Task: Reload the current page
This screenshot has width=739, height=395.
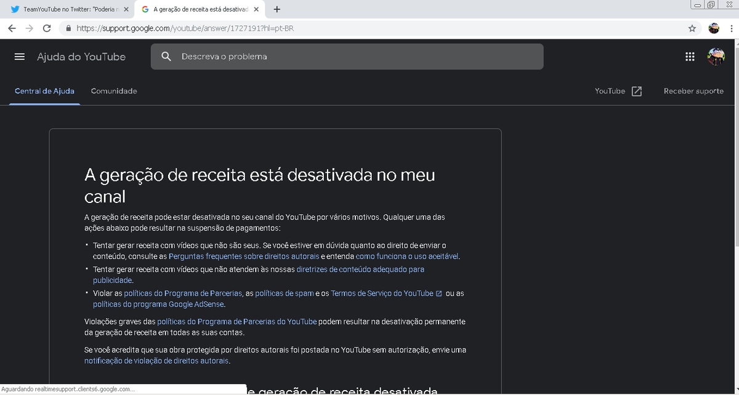Action: (47, 28)
